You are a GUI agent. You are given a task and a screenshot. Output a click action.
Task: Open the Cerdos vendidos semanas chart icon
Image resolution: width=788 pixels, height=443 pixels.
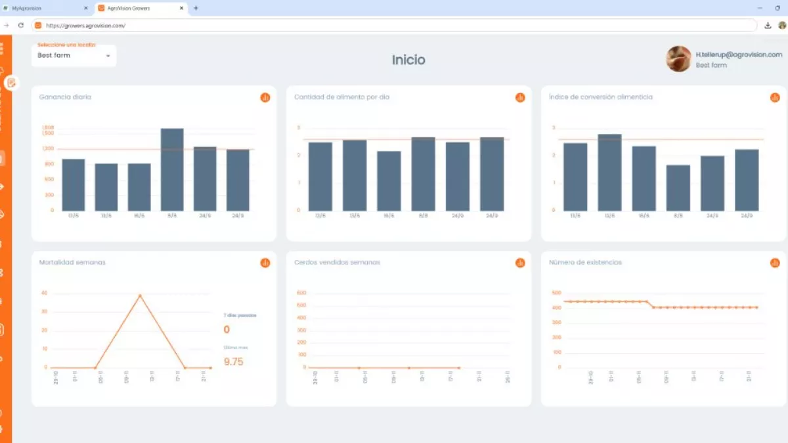pyautogui.click(x=520, y=263)
